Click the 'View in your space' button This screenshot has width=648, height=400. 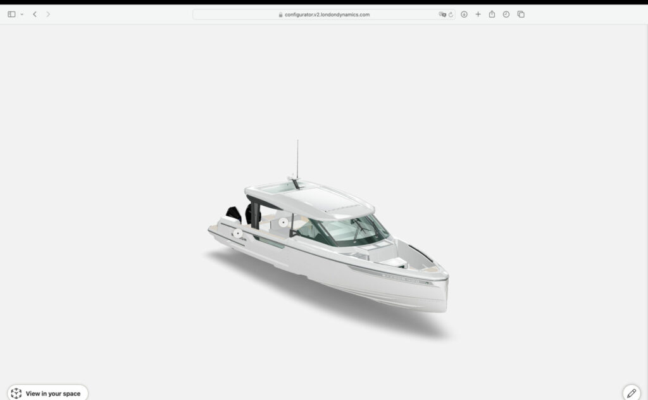coord(47,393)
